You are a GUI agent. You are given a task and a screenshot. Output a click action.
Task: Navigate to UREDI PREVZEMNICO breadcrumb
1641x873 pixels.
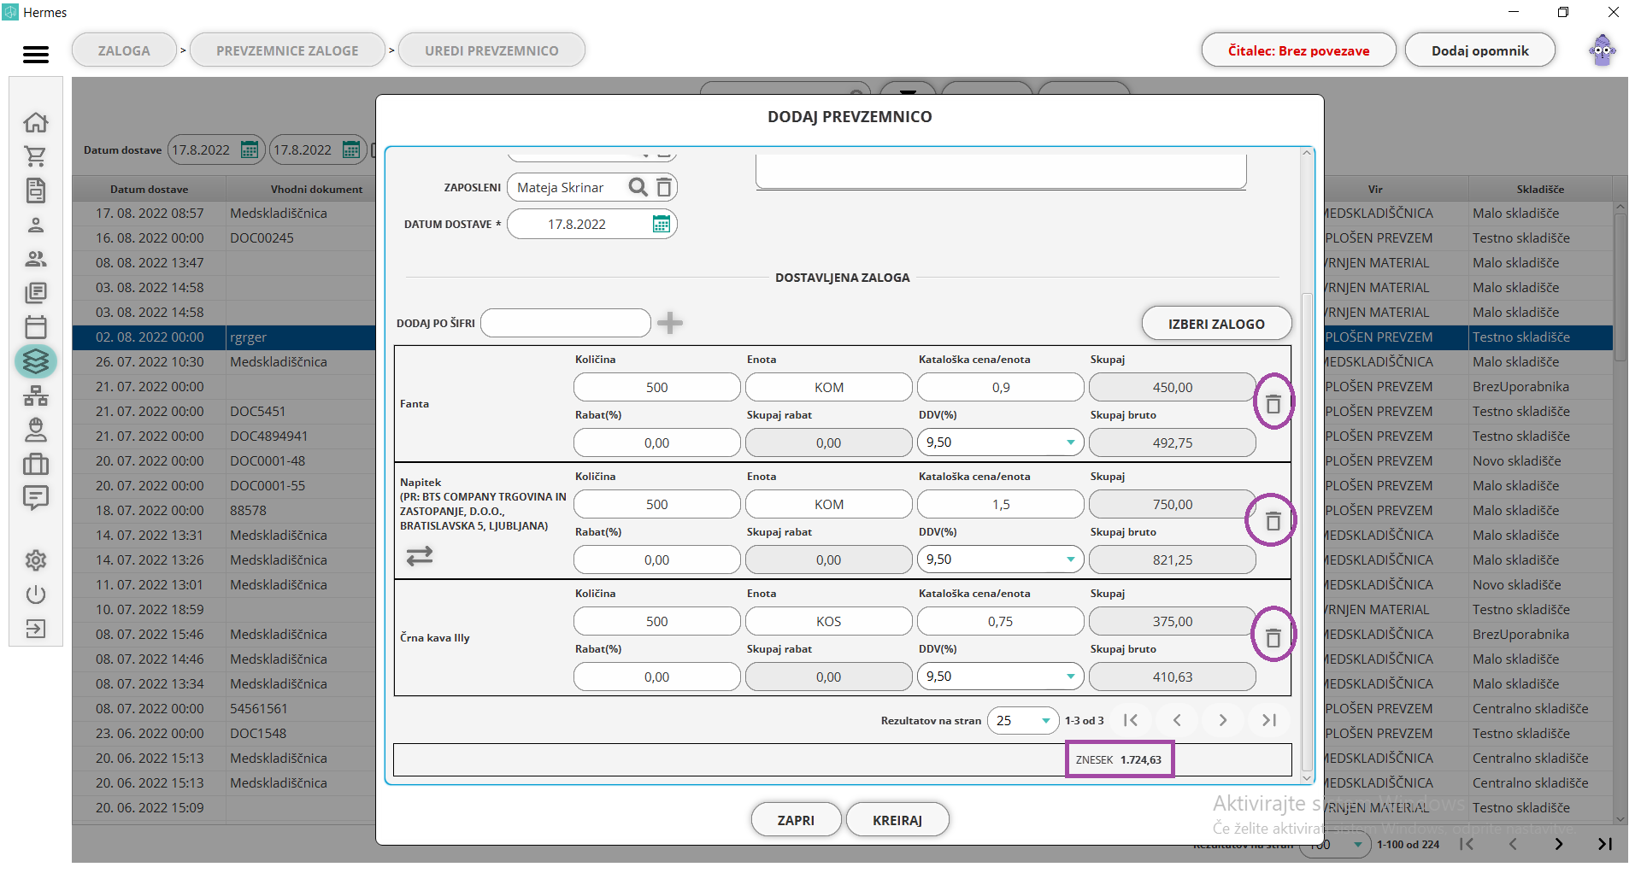[x=491, y=50]
